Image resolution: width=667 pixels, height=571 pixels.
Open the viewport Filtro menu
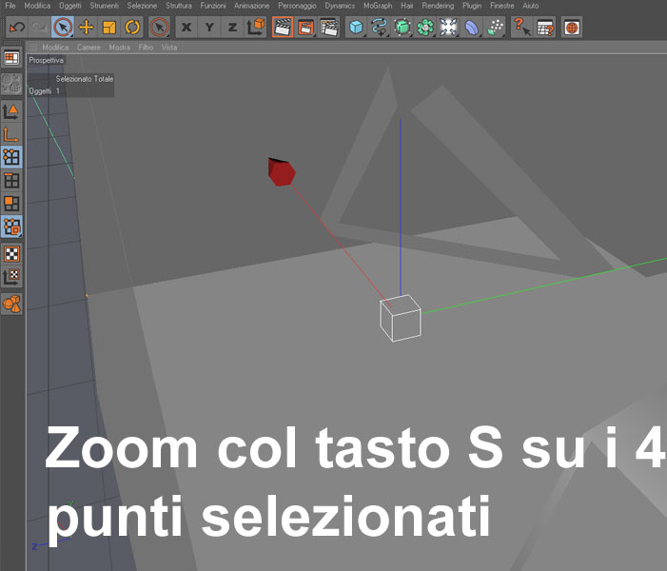pos(146,48)
